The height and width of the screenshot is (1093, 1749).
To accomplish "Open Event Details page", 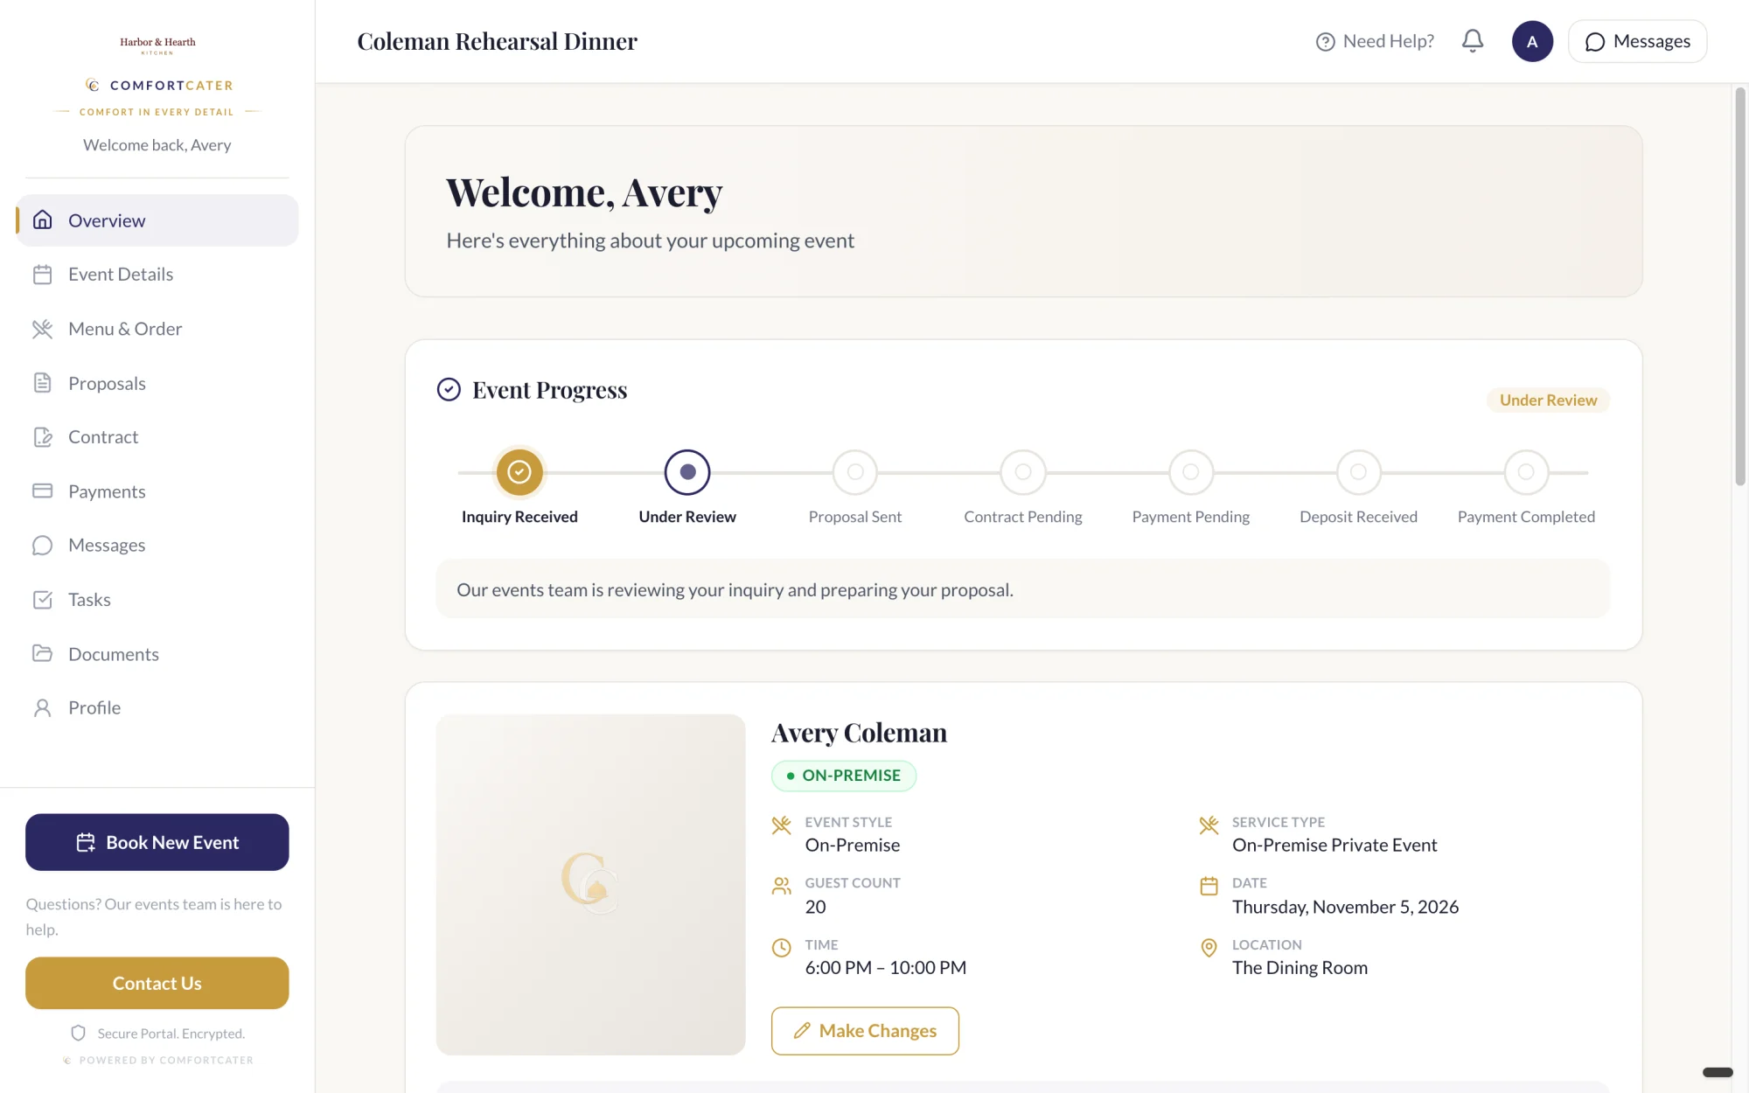I will point(157,275).
